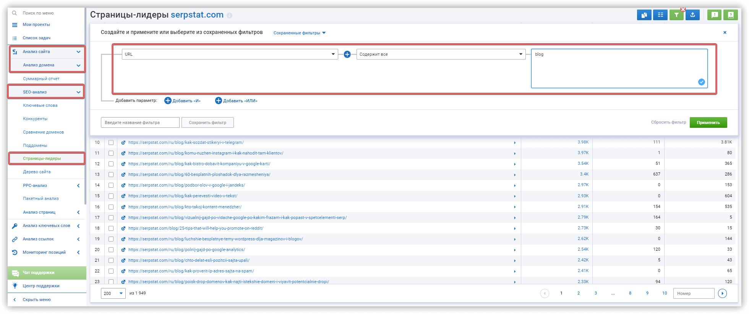Image resolution: width=749 pixels, height=314 pixels.
Task: Check the checkbox for row 18
Action: coord(111,229)
